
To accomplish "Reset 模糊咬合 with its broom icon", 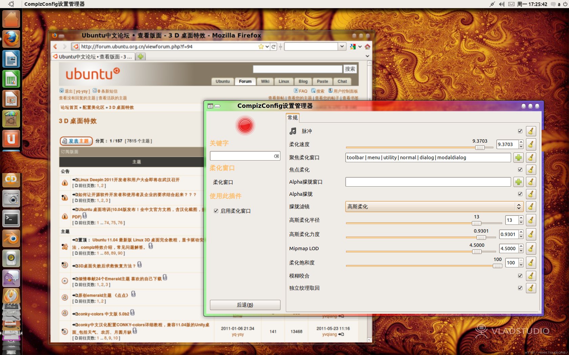I will click(531, 276).
